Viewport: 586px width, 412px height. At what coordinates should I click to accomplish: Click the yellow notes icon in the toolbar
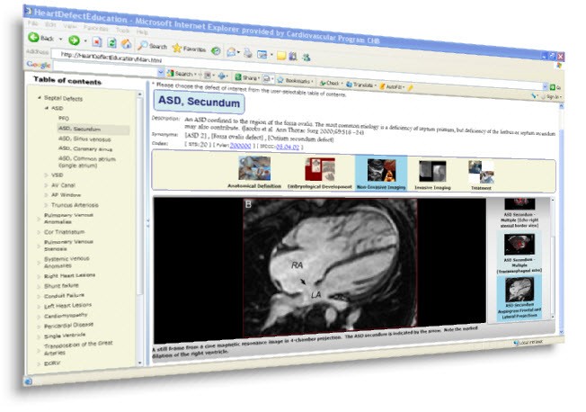pyautogui.click(x=281, y=56)
